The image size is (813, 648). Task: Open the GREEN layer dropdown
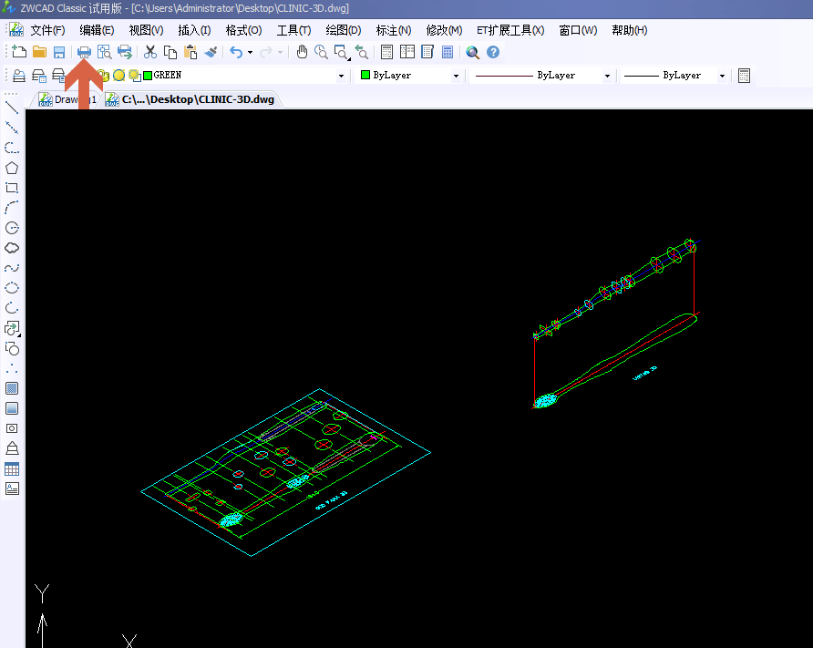pos(341,75)
